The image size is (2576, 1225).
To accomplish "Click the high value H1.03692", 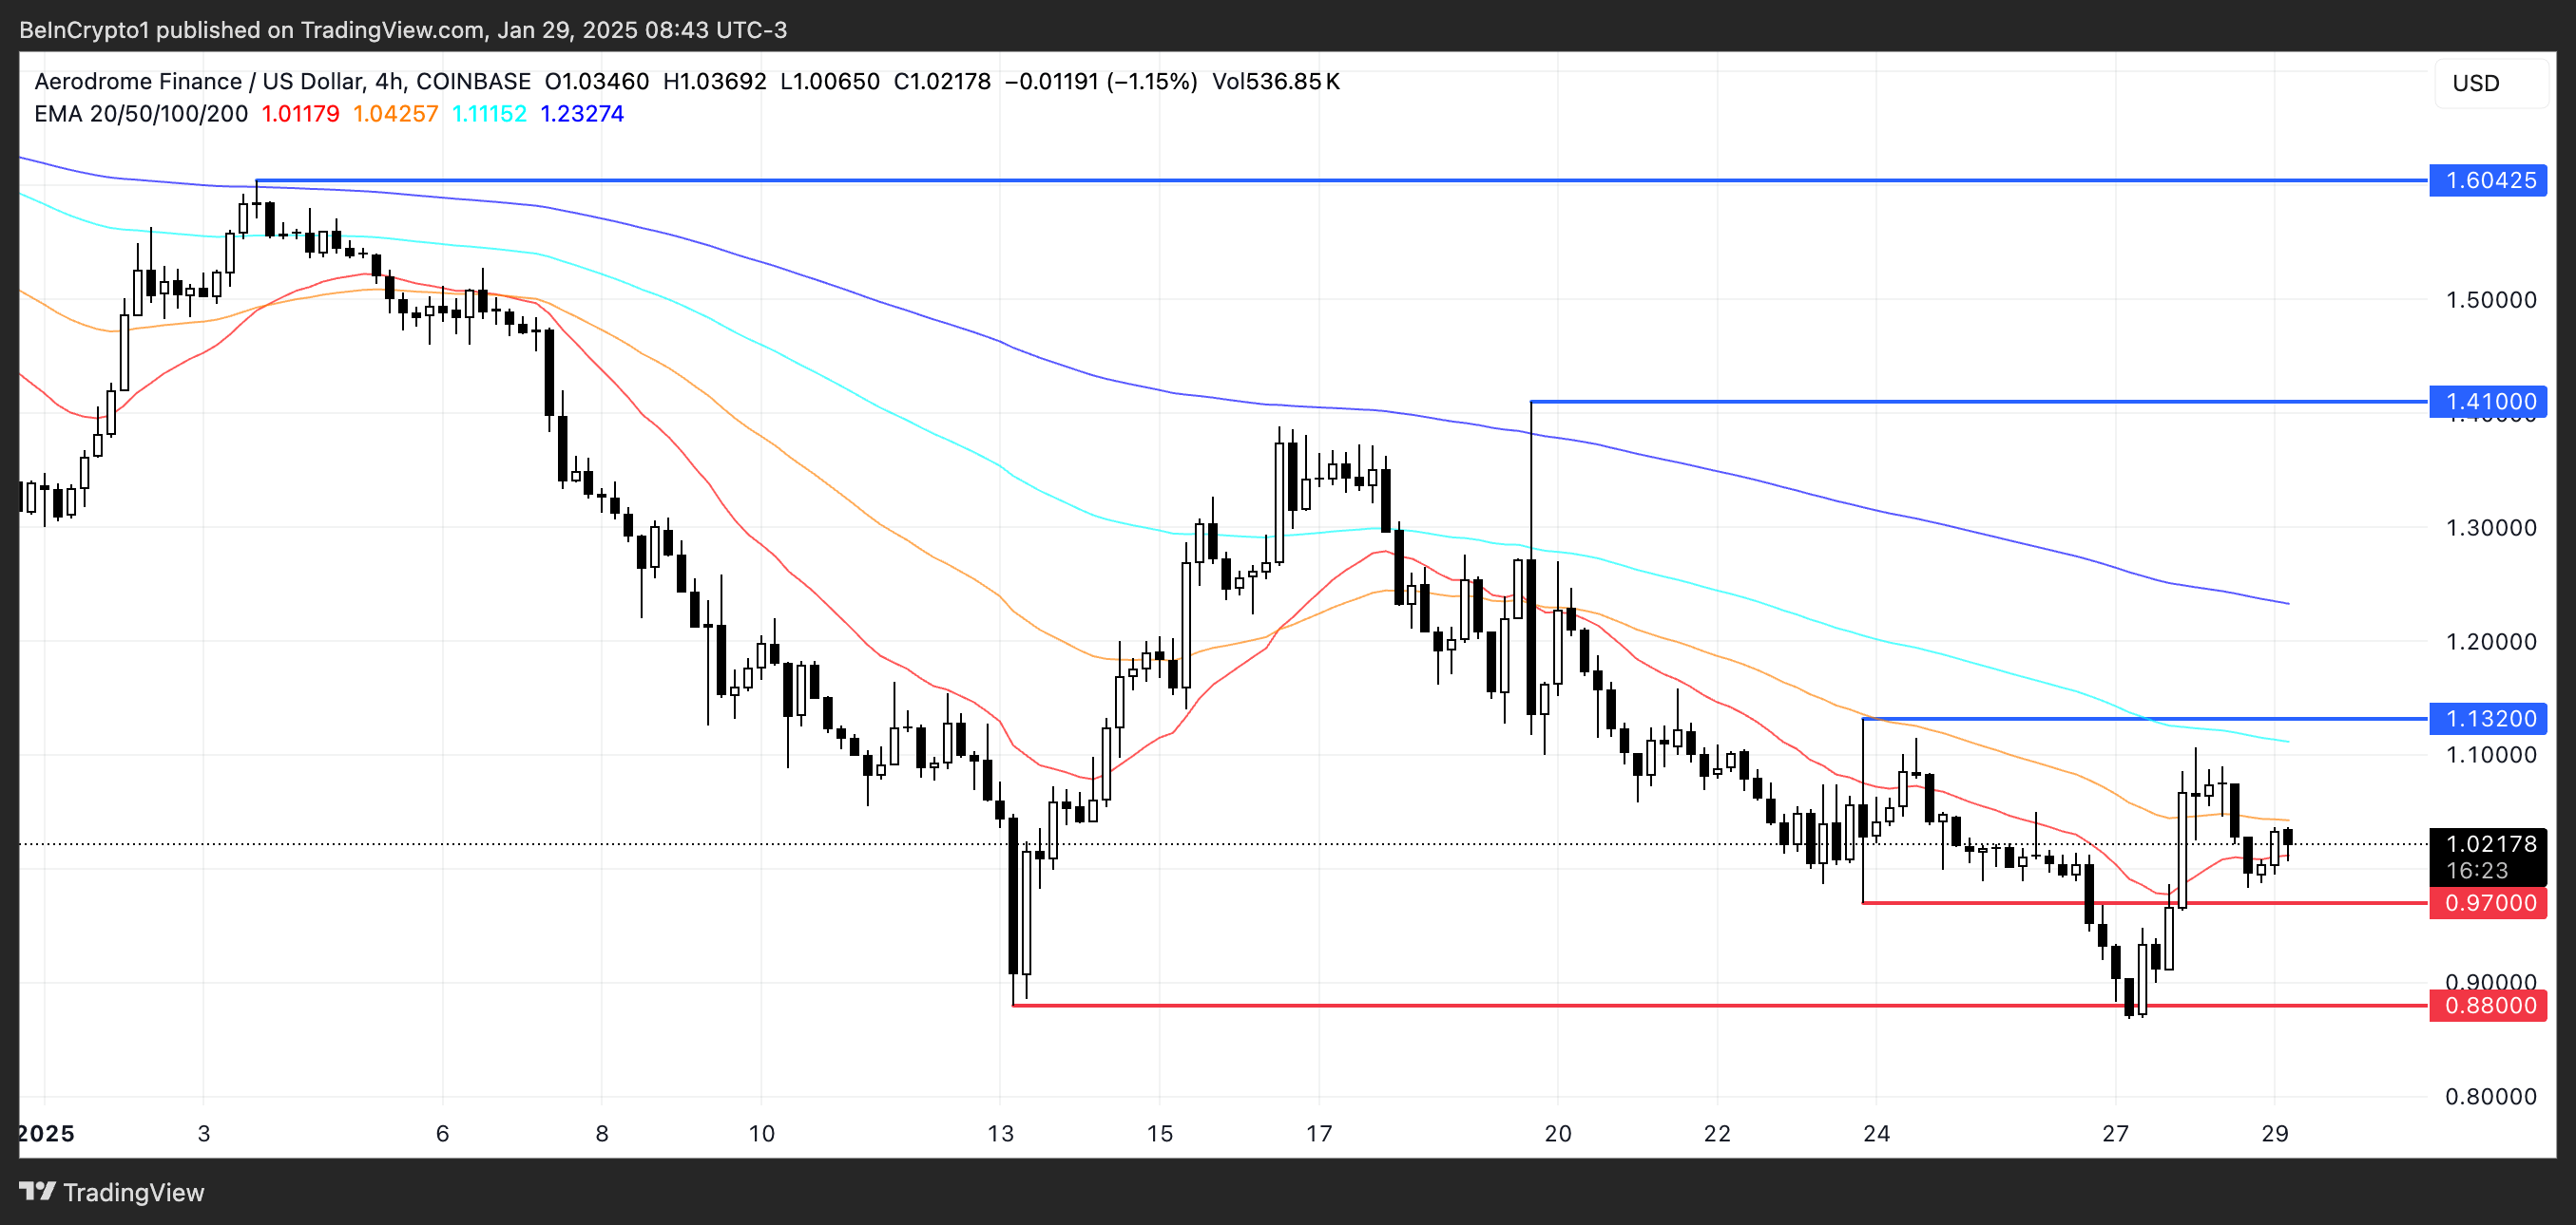I will [x=715, y=82].
